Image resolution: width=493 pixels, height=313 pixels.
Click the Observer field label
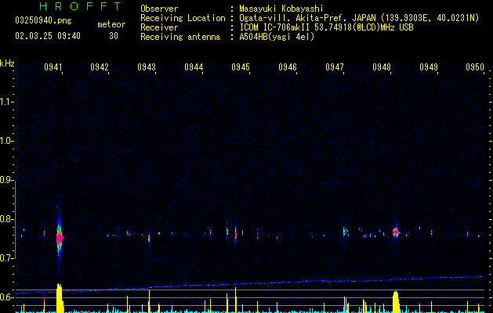point(159,9)
